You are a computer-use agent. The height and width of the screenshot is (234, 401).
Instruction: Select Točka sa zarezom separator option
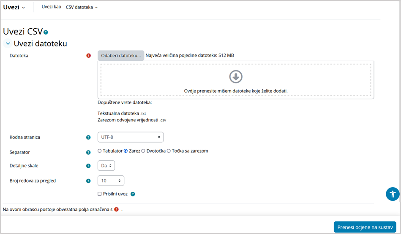point(169,151)
